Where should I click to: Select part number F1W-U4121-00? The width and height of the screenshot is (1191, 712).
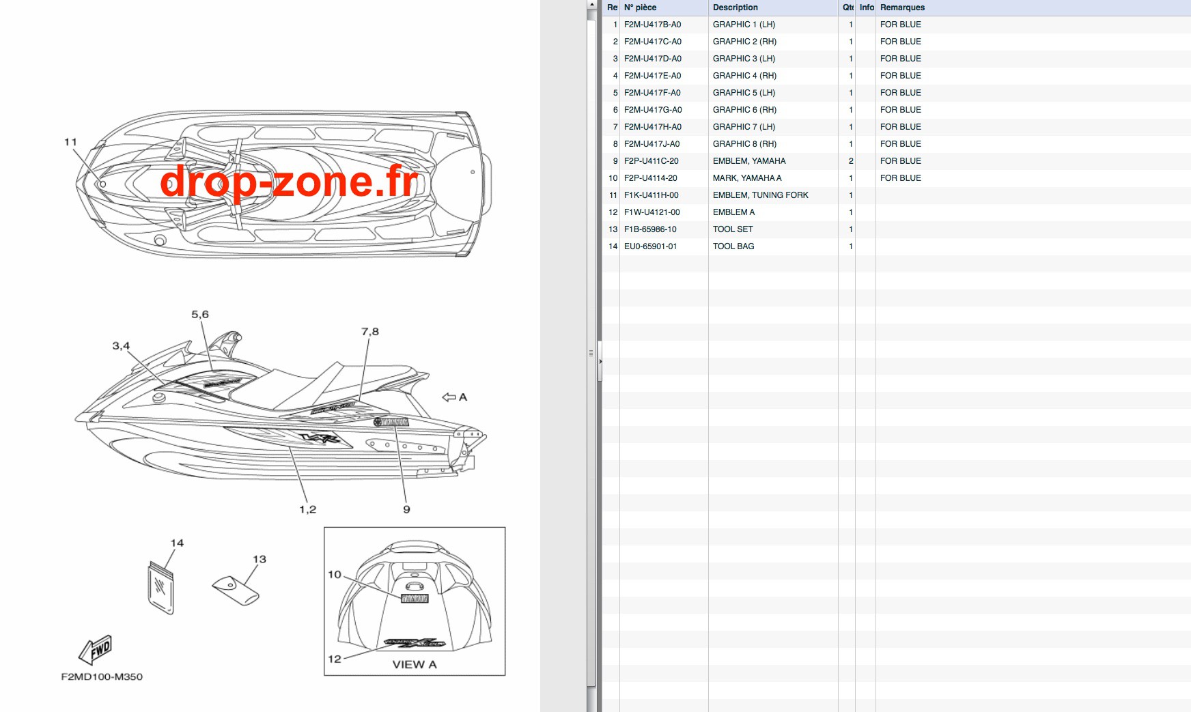[651, 212]
